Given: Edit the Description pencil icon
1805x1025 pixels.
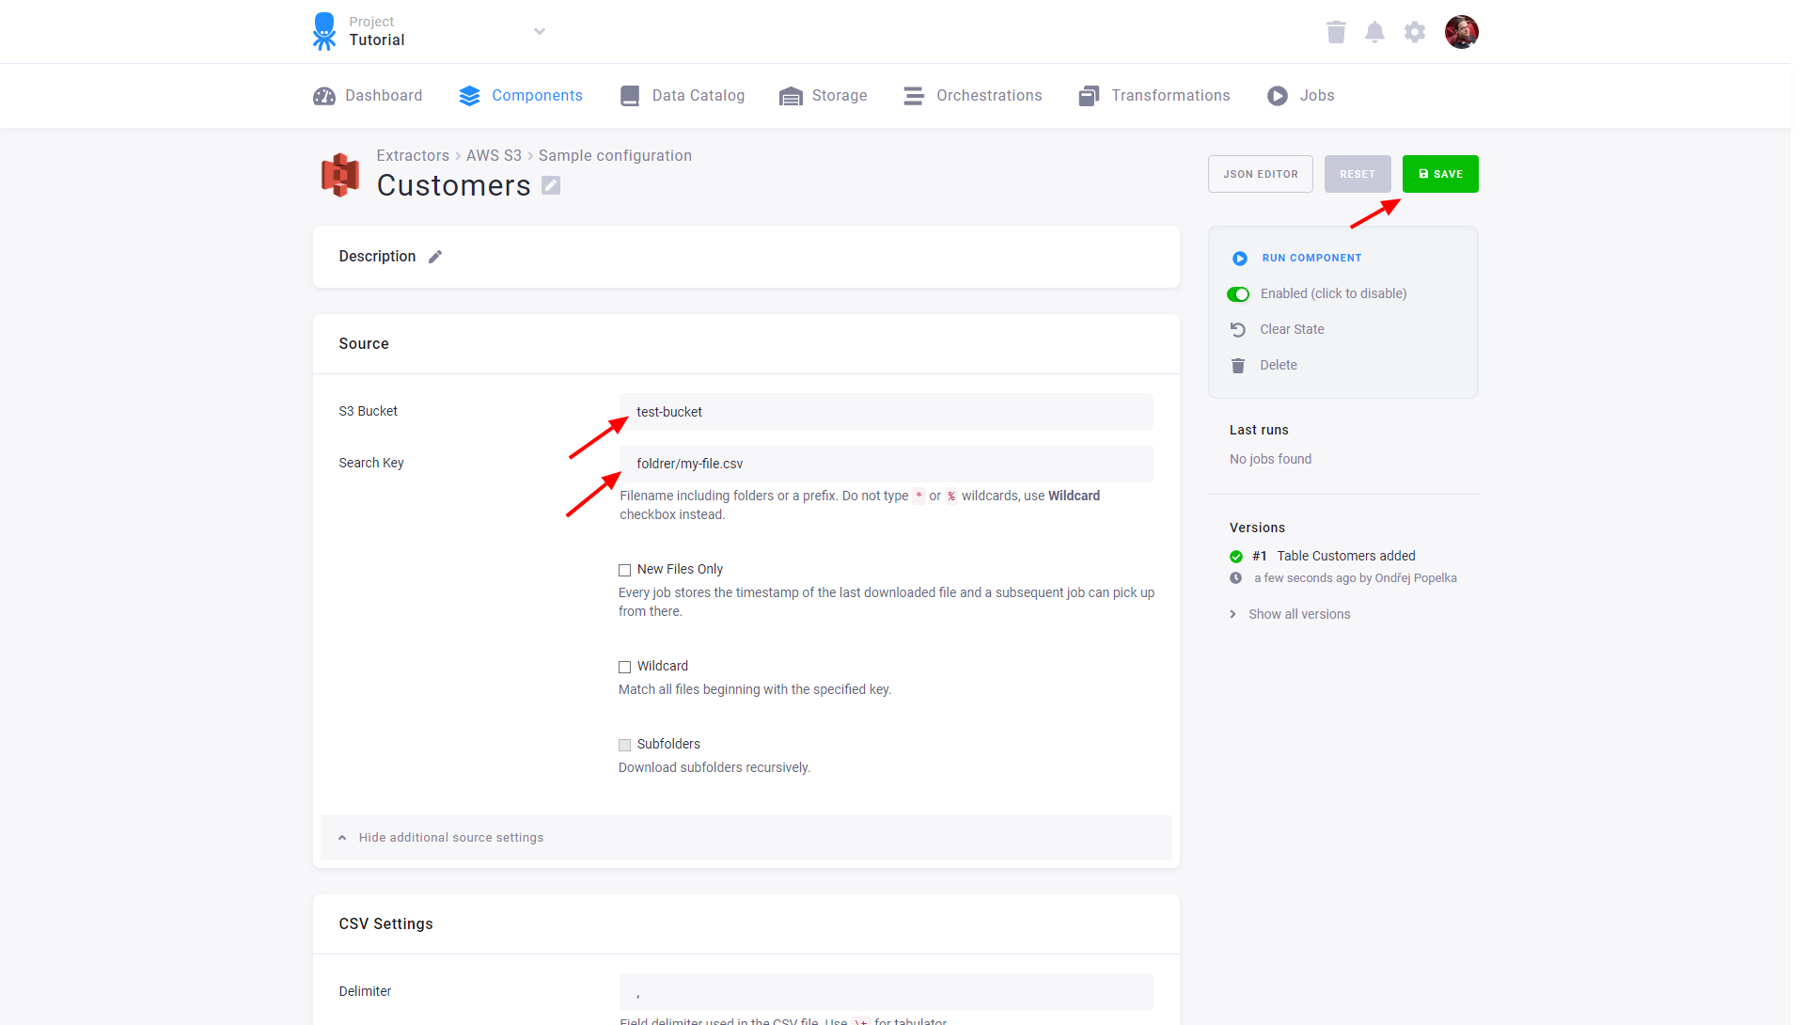Looking at the screenshot, I should pos(435,257).
